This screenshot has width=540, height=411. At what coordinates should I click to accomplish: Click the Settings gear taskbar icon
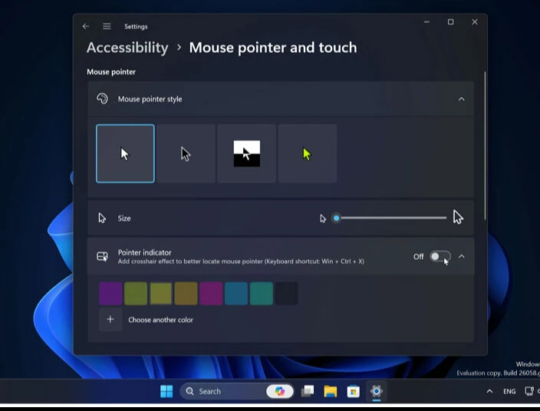coord(377,391)
